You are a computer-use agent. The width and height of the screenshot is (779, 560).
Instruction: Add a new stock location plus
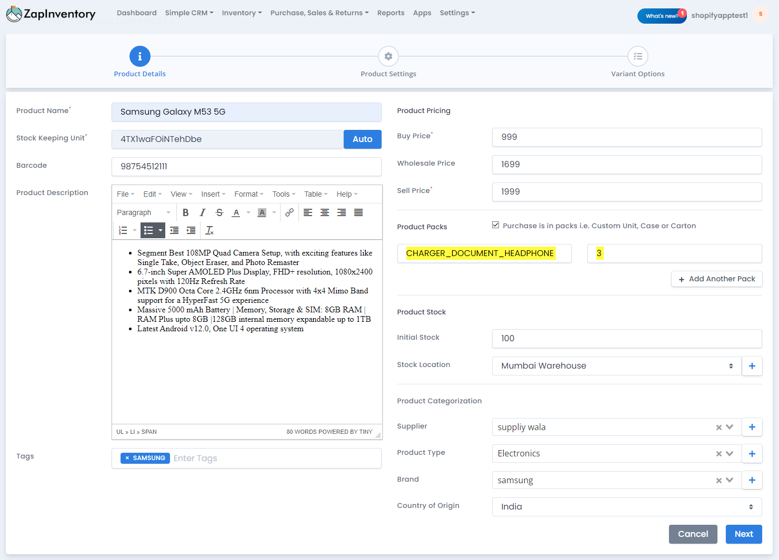[752, 366]
